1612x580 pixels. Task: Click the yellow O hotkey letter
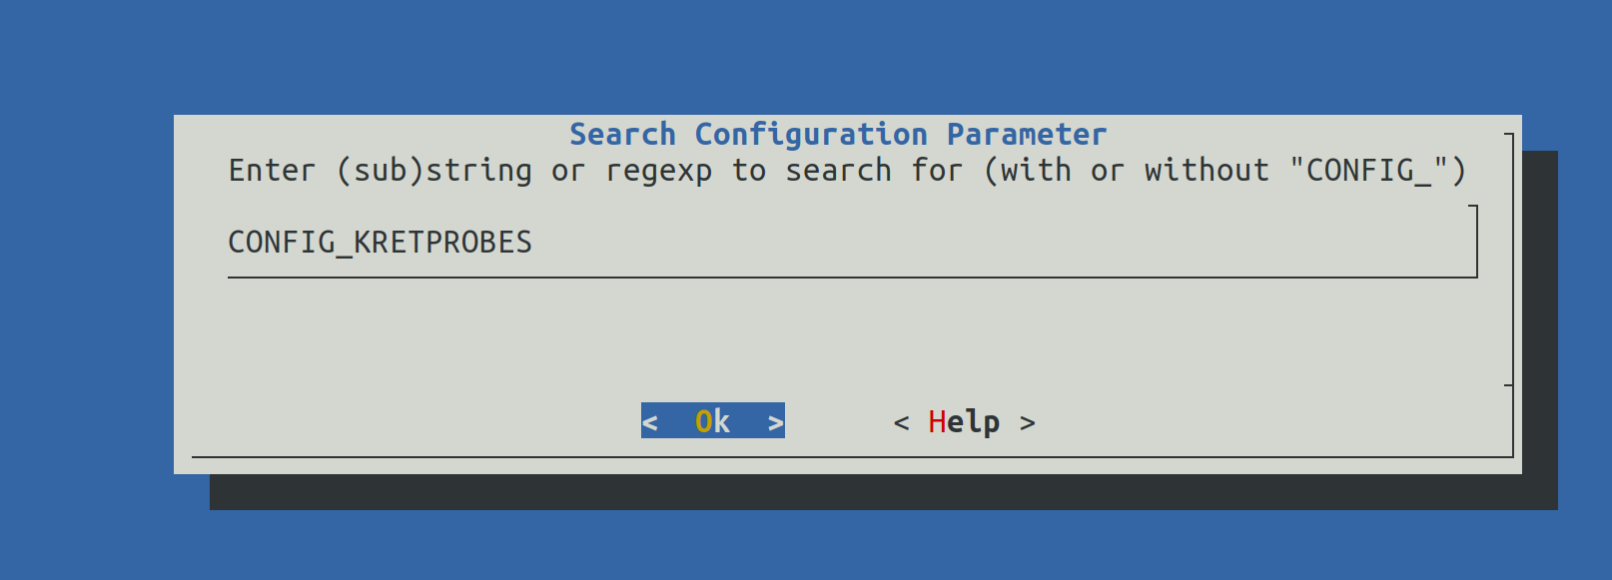pos(704,422)
